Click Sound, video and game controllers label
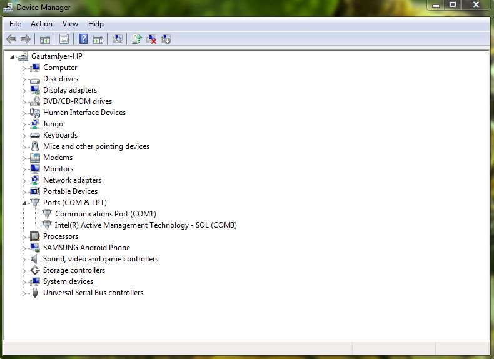 click(101, 259)
